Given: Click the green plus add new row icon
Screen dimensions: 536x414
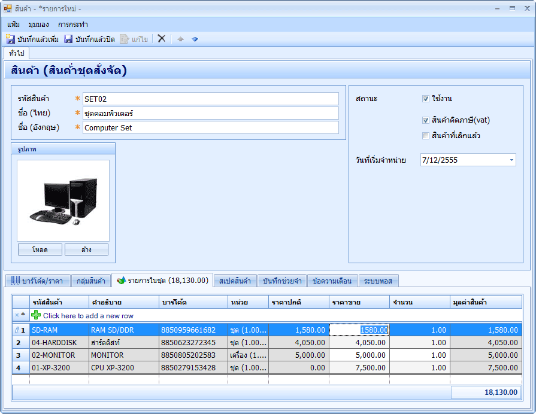Looking at the screenshot, I should [x=36, y=315].
